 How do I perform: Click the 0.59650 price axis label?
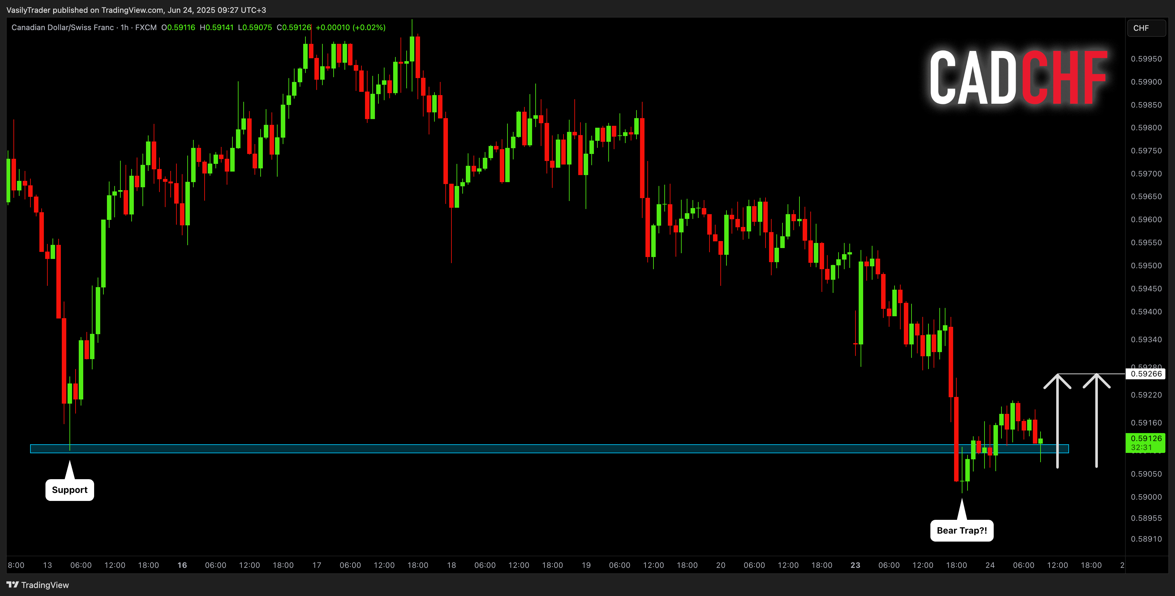1146,197
